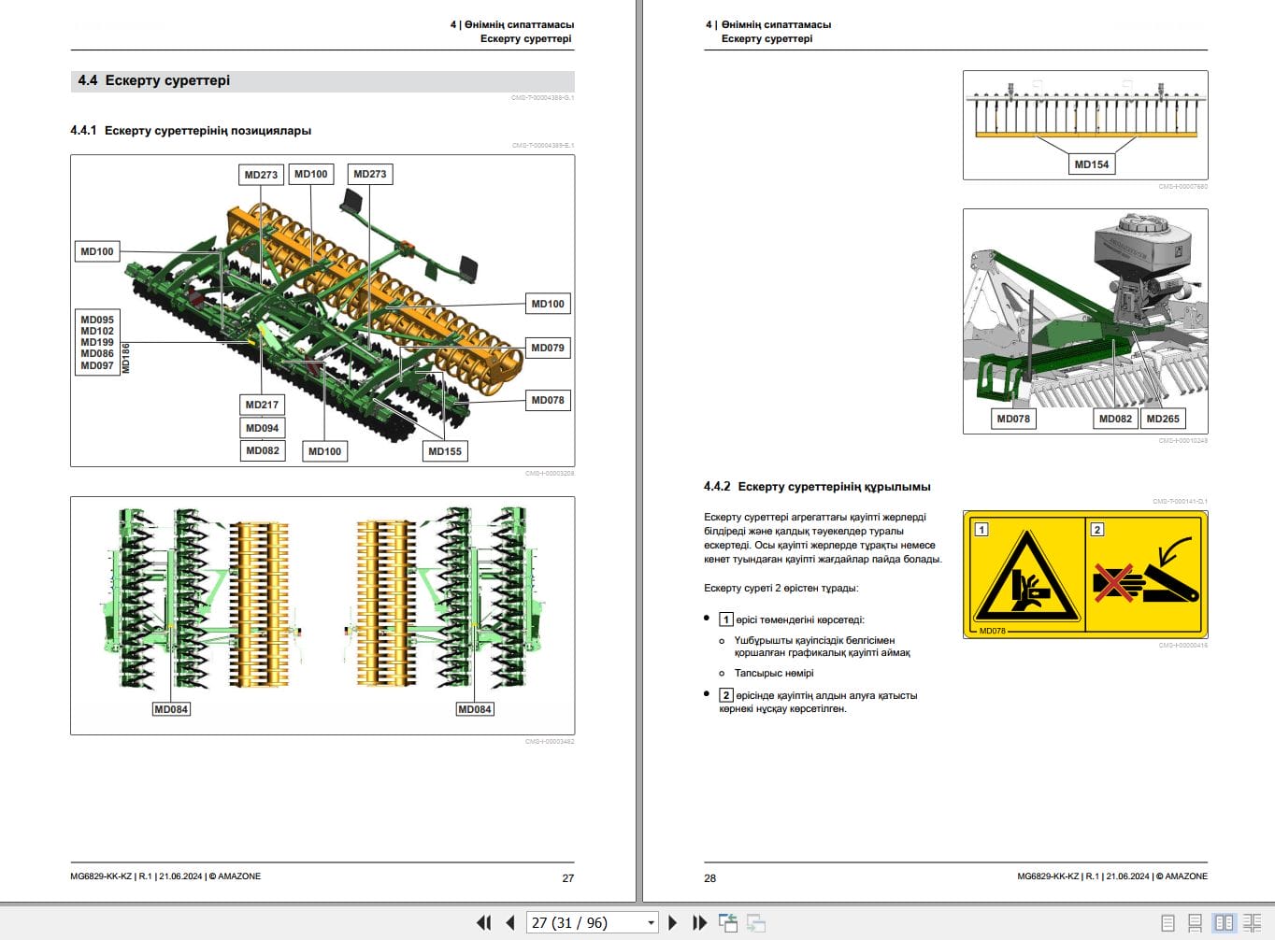Click right MD084 label in top-view diagram
Viewport: 1275px width, 940px height.
pos(475,709)
